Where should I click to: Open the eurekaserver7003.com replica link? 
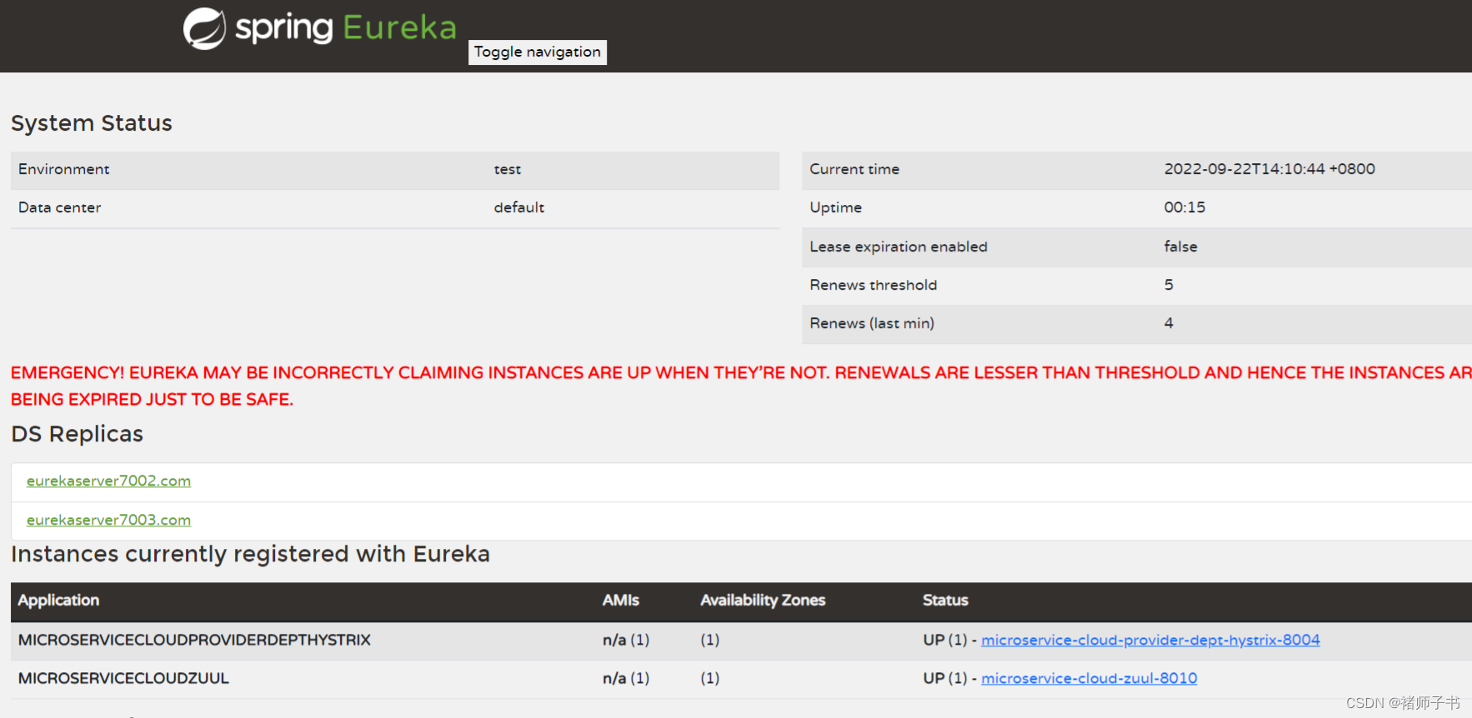pyautogui.click(x=108, y=520)
